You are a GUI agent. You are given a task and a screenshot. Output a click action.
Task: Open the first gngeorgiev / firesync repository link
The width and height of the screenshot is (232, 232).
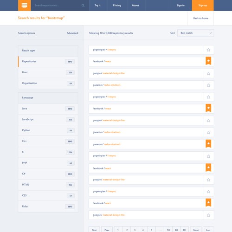point(104,50)
